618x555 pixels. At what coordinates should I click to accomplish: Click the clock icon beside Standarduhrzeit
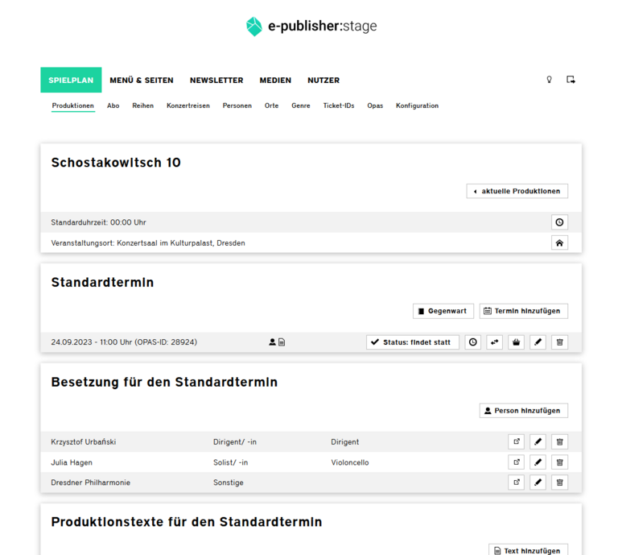pos(559,222)
